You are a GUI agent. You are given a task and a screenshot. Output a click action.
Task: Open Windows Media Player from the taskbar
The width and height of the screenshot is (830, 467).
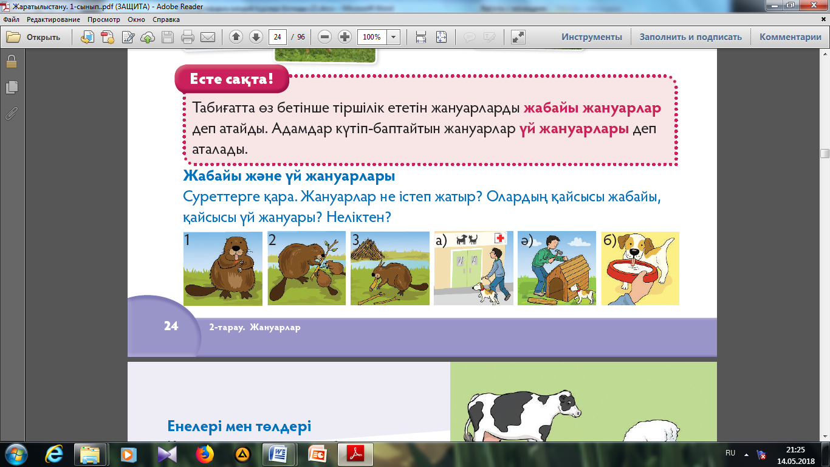click(x=127, y=454)
